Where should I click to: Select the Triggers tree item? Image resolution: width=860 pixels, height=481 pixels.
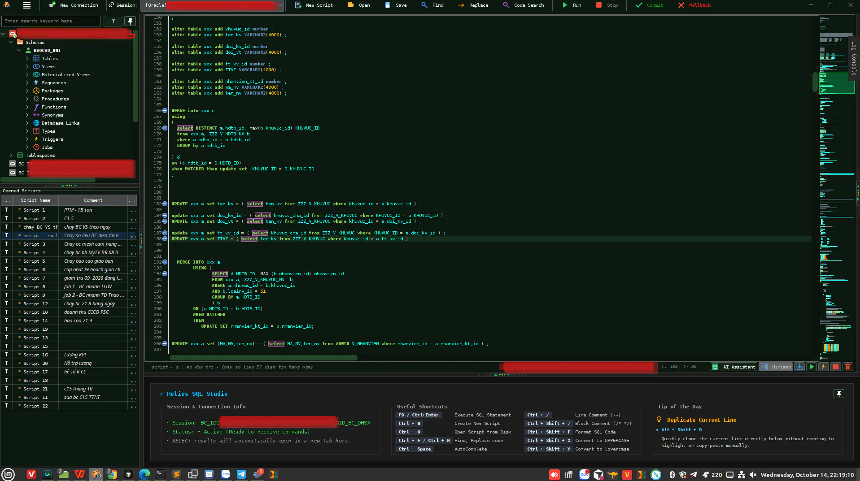pyautogui.click(x=52, y=139)
